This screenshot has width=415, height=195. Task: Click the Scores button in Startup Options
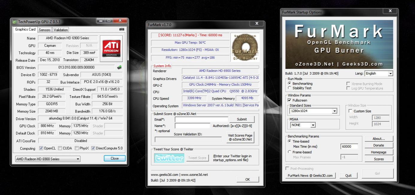pos(379,159)
